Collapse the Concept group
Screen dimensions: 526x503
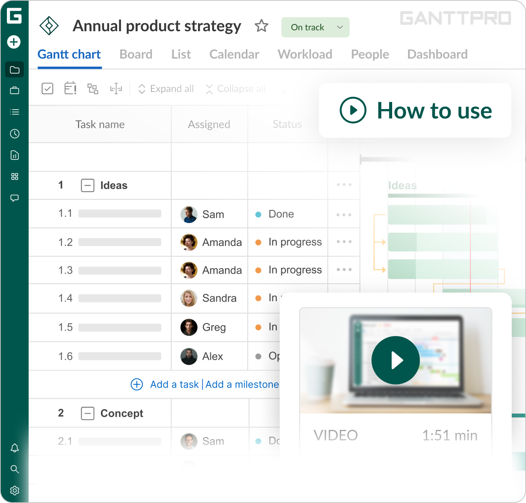(88, 414)
